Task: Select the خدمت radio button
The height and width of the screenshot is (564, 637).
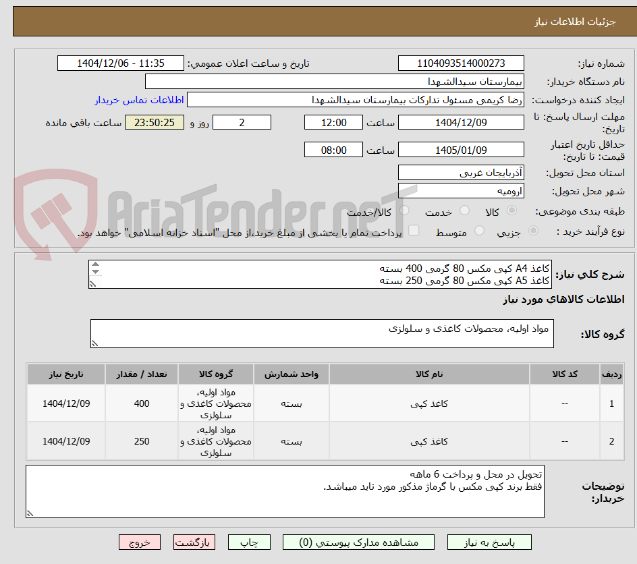Action: (x=464, y=210)
